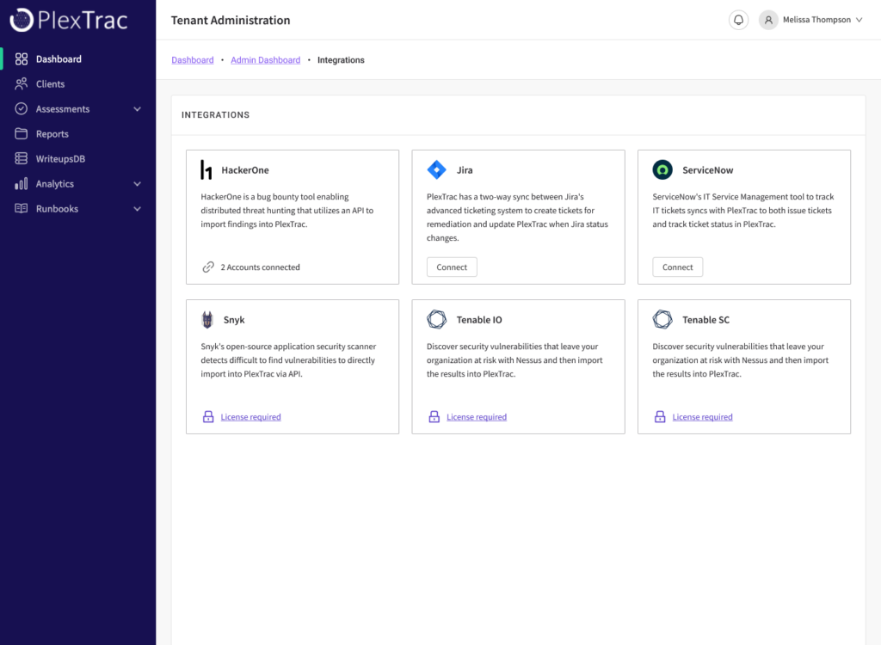Click the Tenant Administration heading

(231, 21)
